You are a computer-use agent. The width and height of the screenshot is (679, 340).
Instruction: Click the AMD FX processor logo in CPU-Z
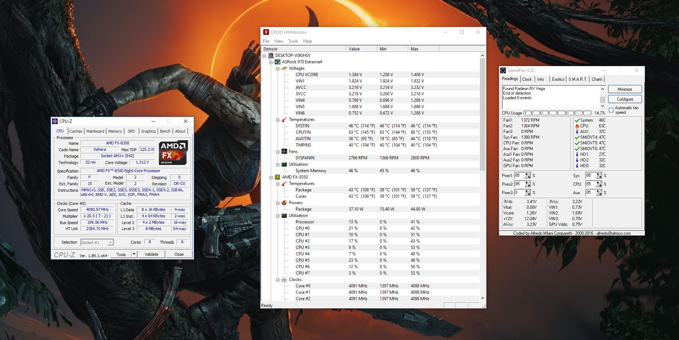coord(173,153)
